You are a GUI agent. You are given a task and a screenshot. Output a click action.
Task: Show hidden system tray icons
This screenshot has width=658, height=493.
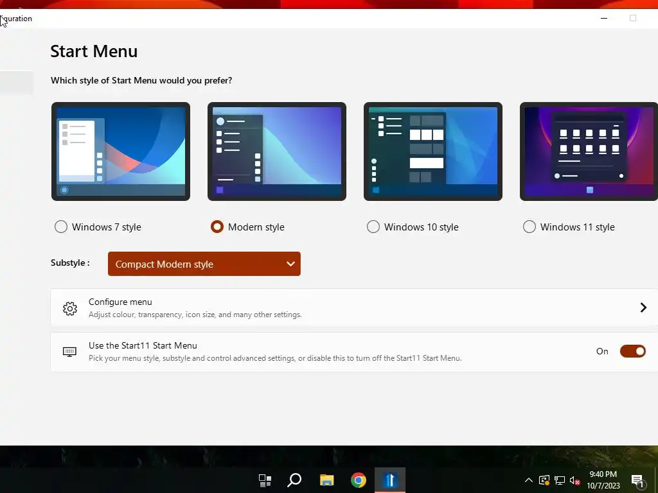pos(529,480)
